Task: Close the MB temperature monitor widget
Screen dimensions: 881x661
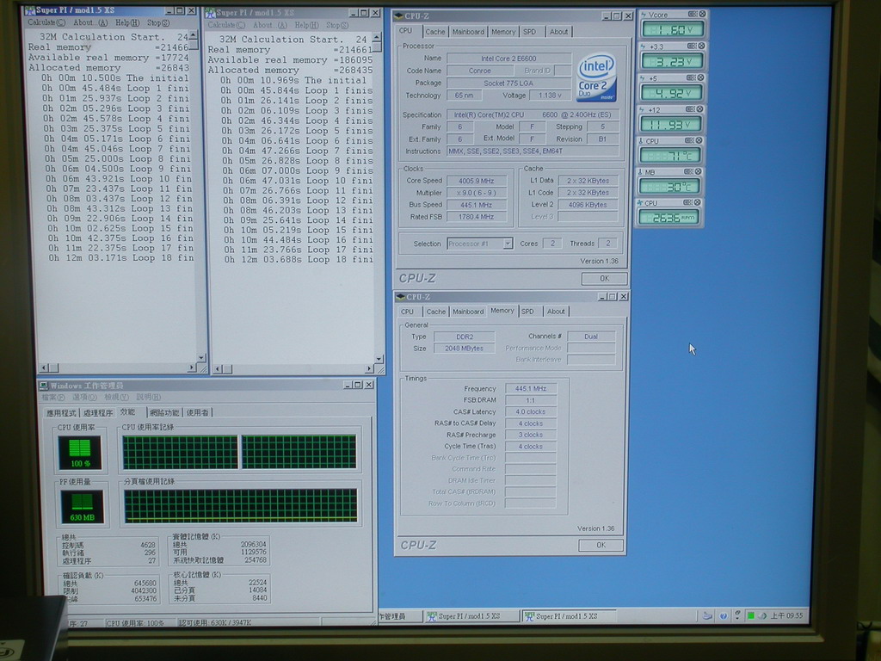Action: [x=698, y=171]
